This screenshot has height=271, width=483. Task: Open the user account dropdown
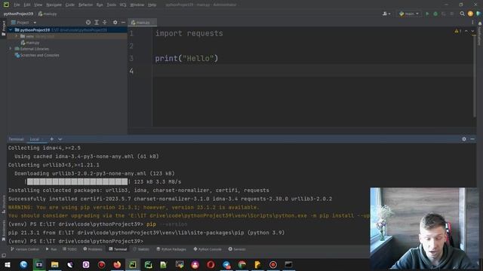386,14
